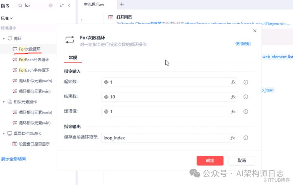
Task: Click into the 起始数 input field
Action: click(x=165, y=82)
